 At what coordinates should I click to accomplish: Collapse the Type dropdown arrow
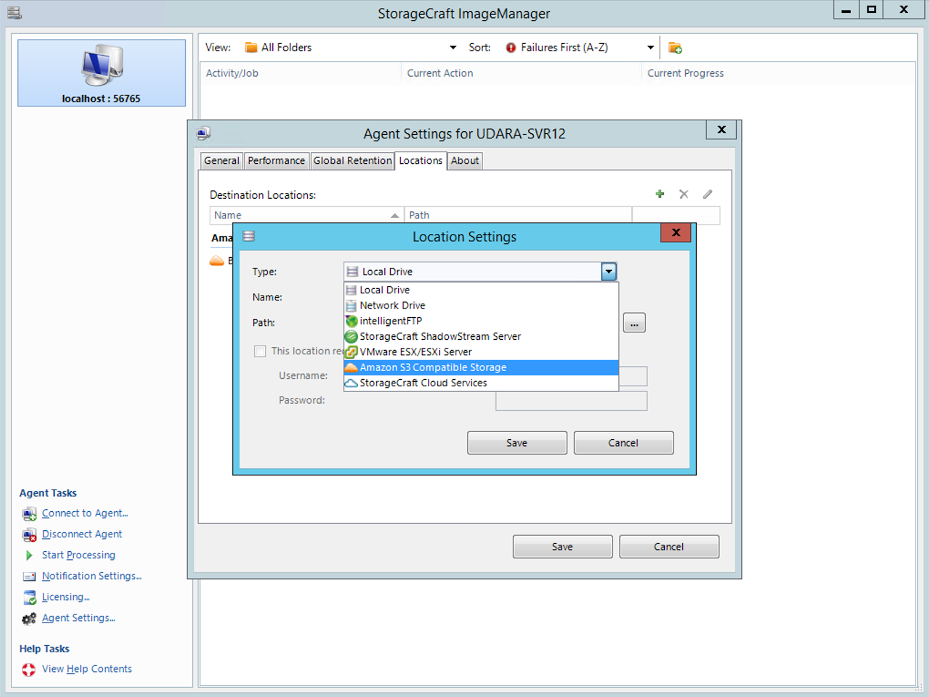pos(608,272)
